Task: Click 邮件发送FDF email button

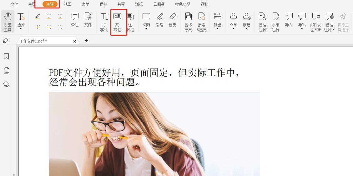Action: [315, 22]
